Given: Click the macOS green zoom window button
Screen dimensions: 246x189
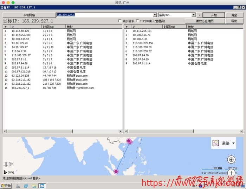Looking at the screenshot, I should [x=13, y=2].
